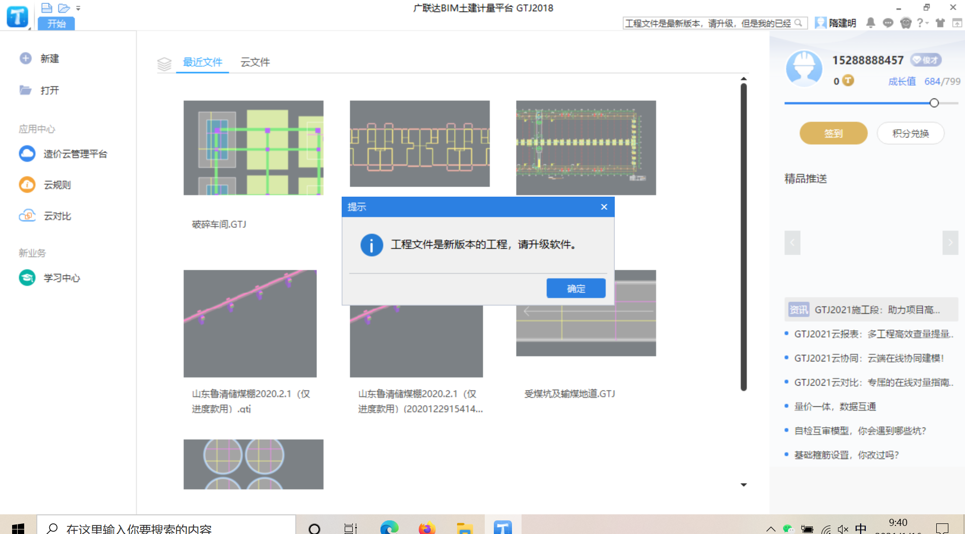Open the message chat bubble icon

[888, 23]
